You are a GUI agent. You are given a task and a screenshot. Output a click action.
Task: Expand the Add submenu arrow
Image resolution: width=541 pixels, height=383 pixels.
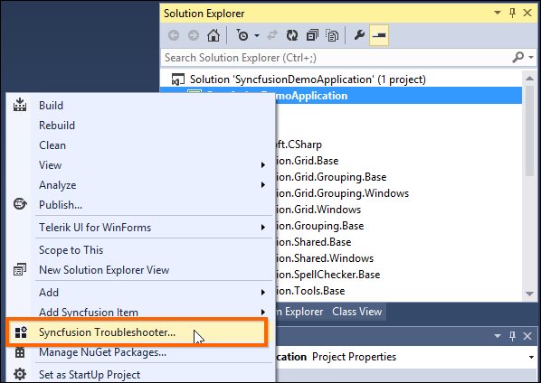pyautogui.click(x=263, y=293)
